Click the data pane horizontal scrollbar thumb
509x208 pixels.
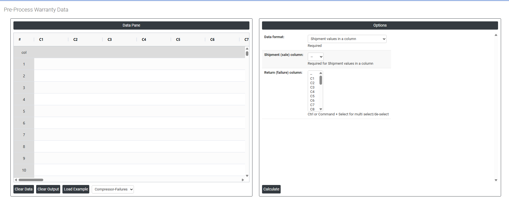[31, 180]
